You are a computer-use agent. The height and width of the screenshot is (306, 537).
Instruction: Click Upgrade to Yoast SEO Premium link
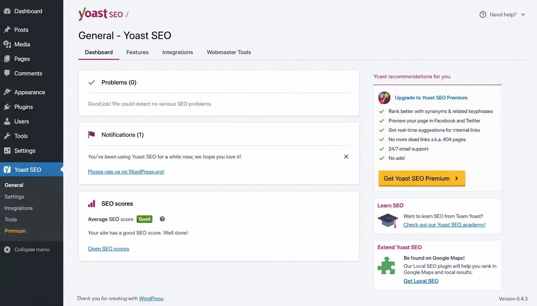[x=431, y=98]
